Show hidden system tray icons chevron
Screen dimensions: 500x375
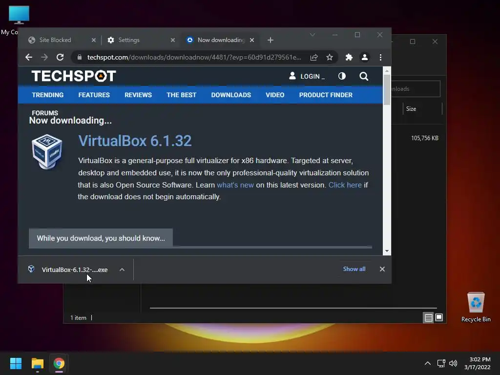pos(428,363)
